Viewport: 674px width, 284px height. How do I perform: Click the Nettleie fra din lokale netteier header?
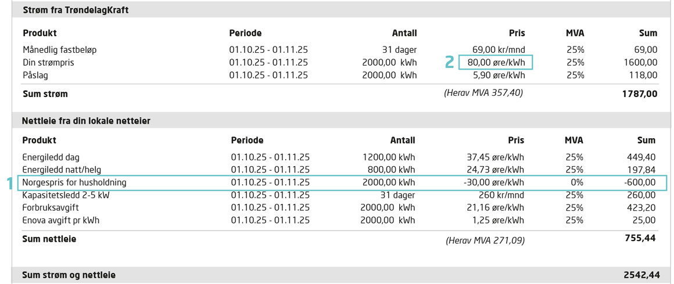point(86,121)
